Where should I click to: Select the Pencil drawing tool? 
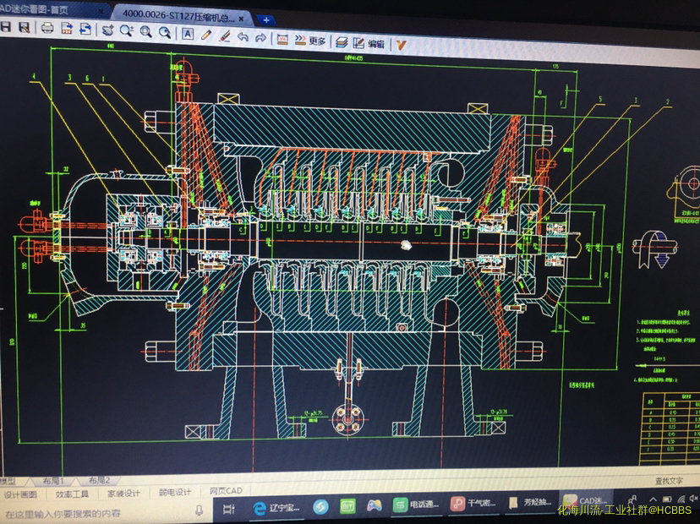pos(205,35)
